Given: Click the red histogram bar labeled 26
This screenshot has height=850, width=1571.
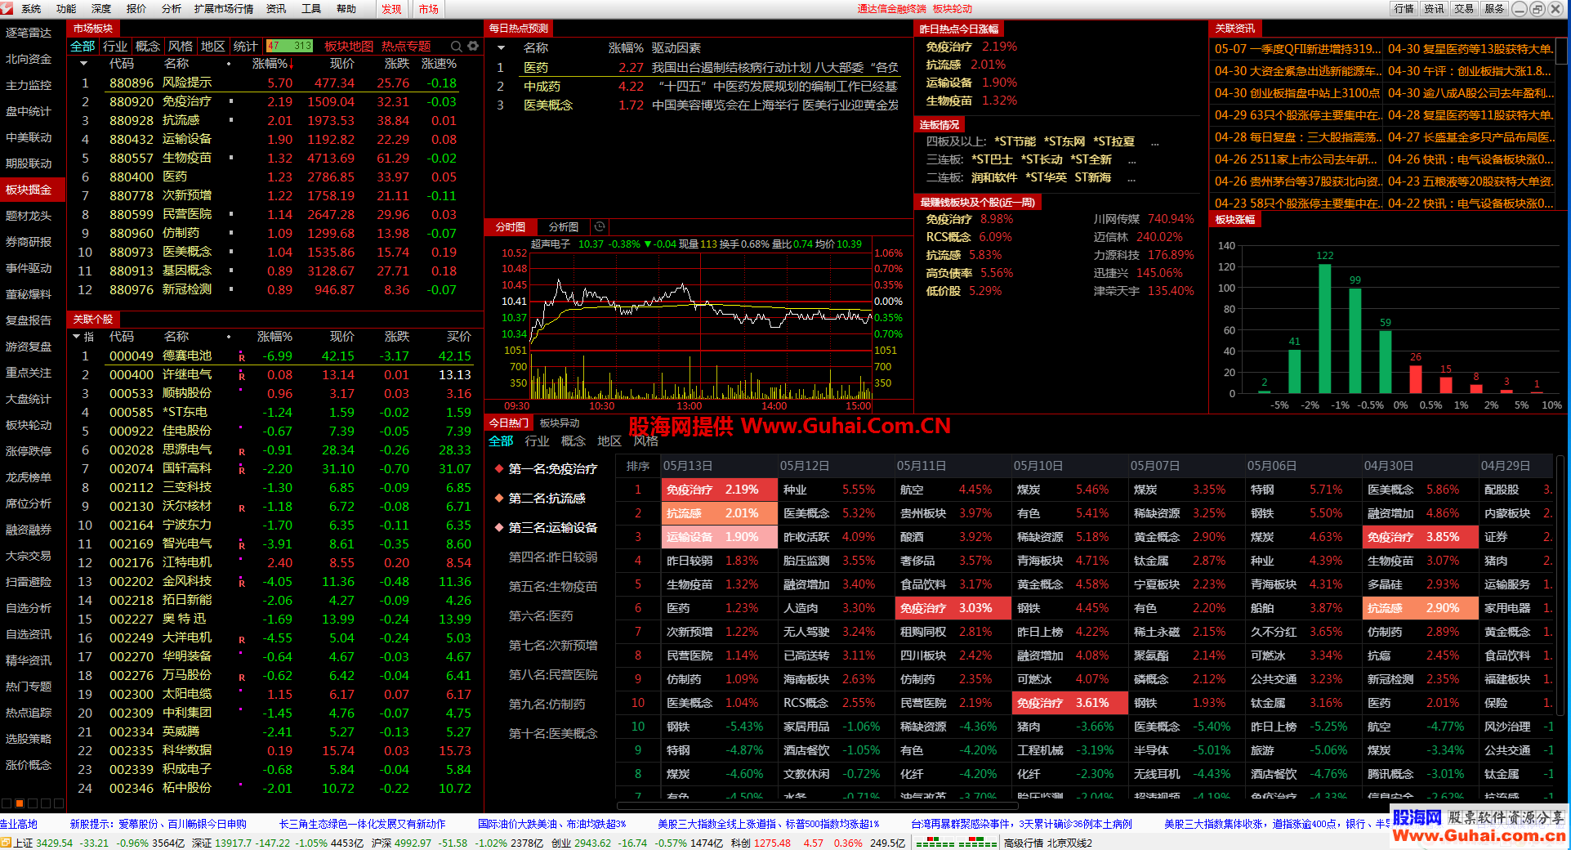Looking at the screenshot, I should (x=1416, y=379).
